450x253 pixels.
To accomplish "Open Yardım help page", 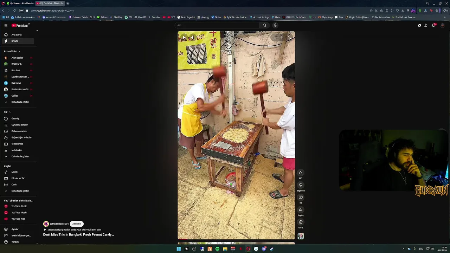I will tap(17, 242).
